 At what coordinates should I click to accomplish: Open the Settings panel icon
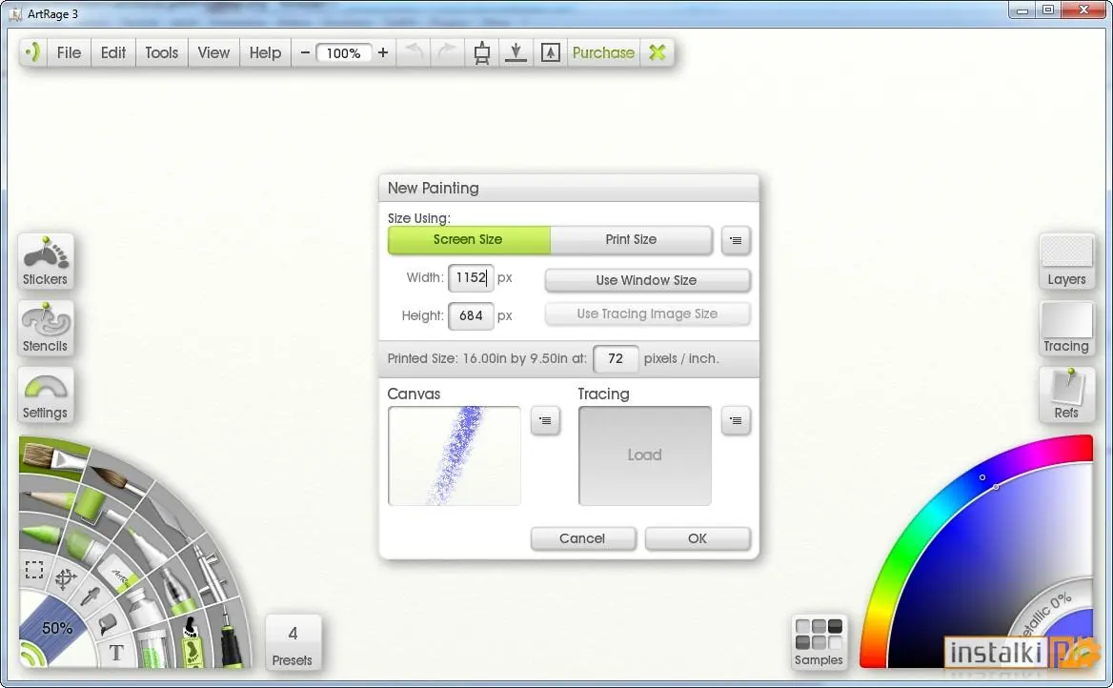(46, 395)
